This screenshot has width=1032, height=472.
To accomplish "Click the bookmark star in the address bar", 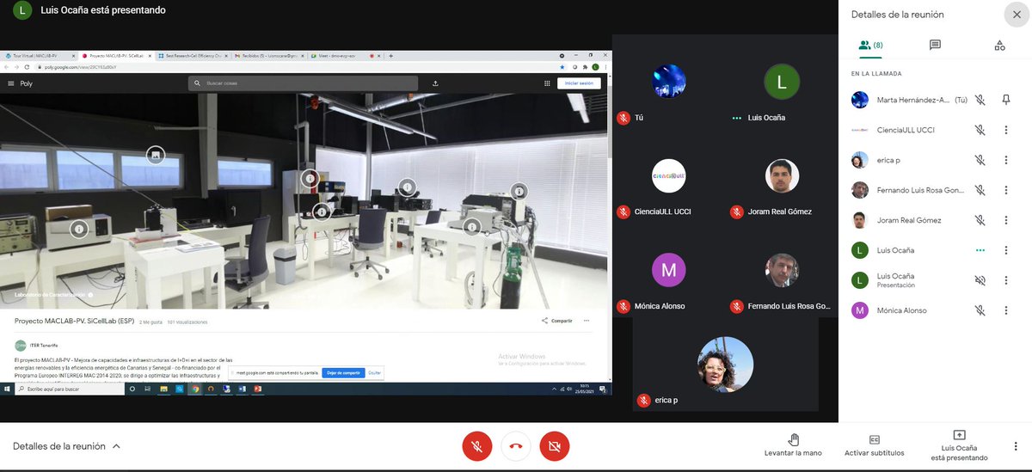I will coord(562,66).
